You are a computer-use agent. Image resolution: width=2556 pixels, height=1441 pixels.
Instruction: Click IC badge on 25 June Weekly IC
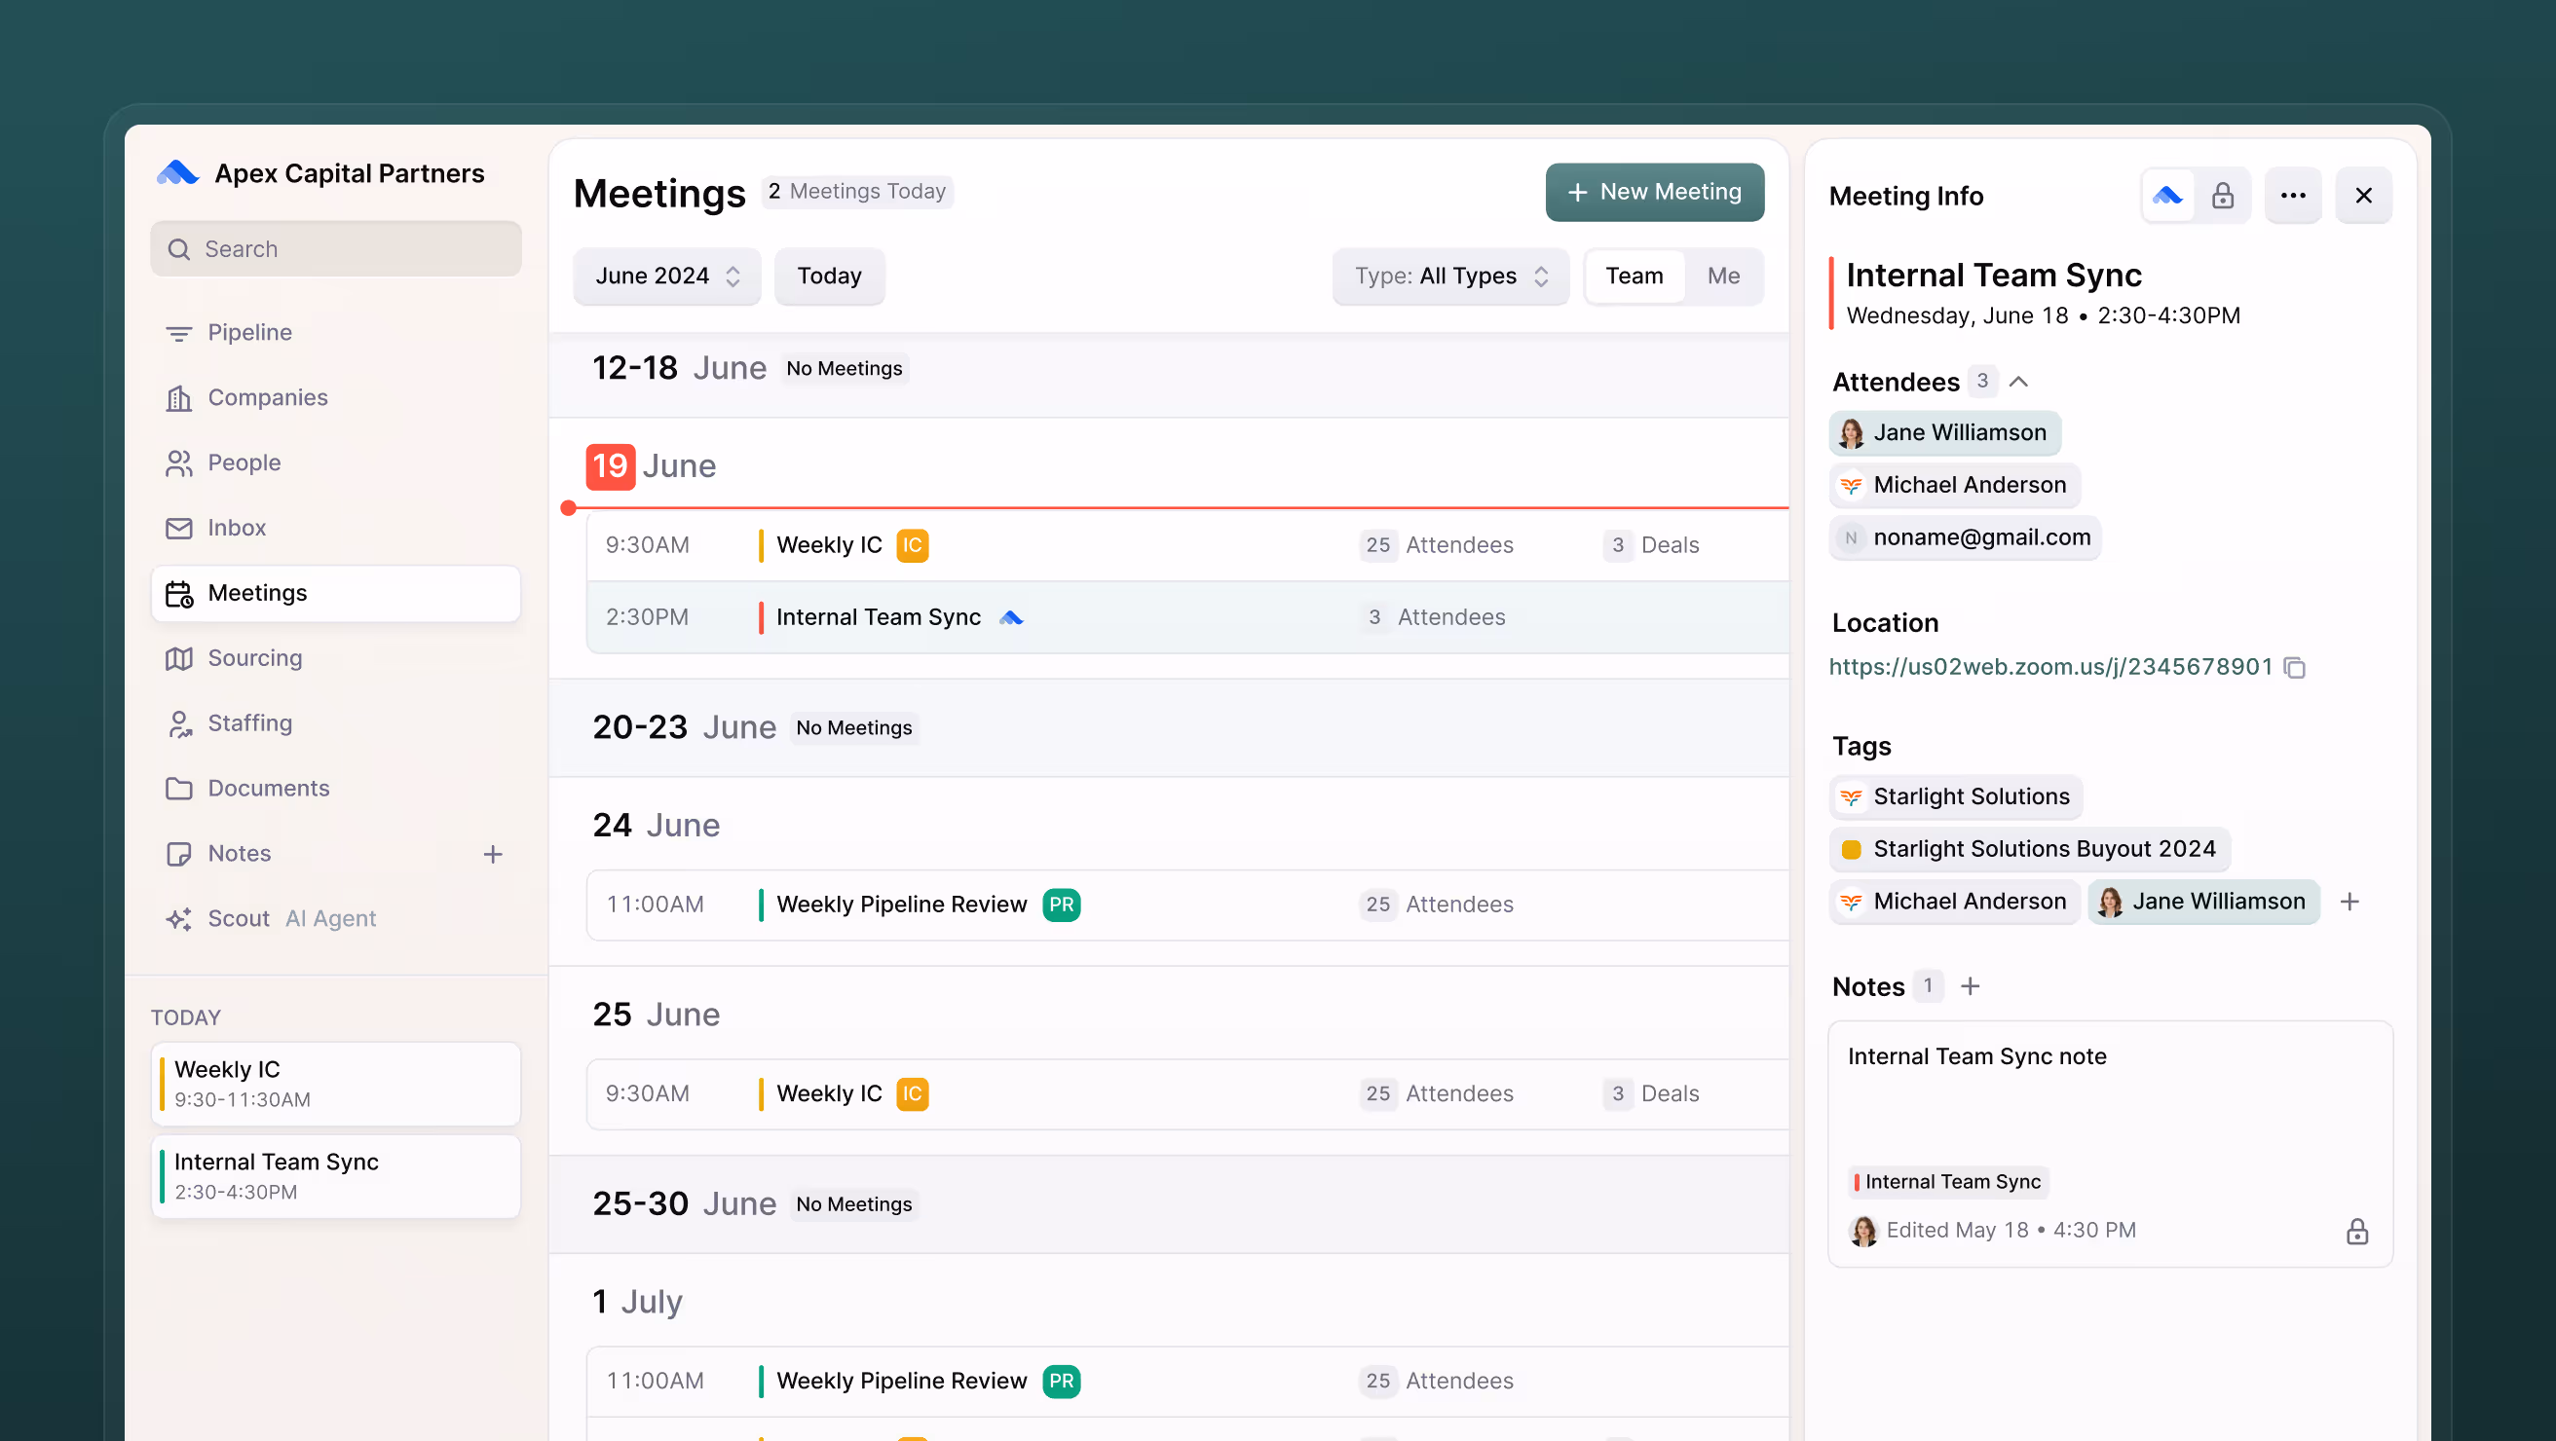tap(912, 1093)
